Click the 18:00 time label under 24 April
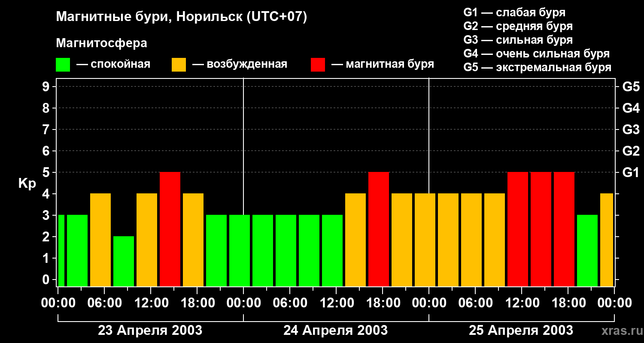 click(383, 303)
